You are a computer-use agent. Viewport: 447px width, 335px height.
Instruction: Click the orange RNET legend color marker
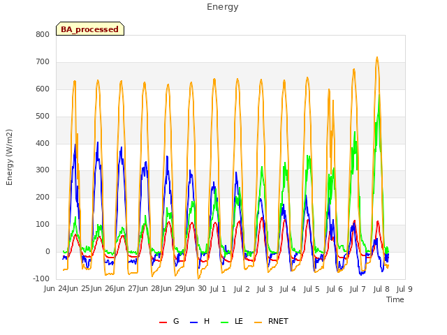point(258,322)
